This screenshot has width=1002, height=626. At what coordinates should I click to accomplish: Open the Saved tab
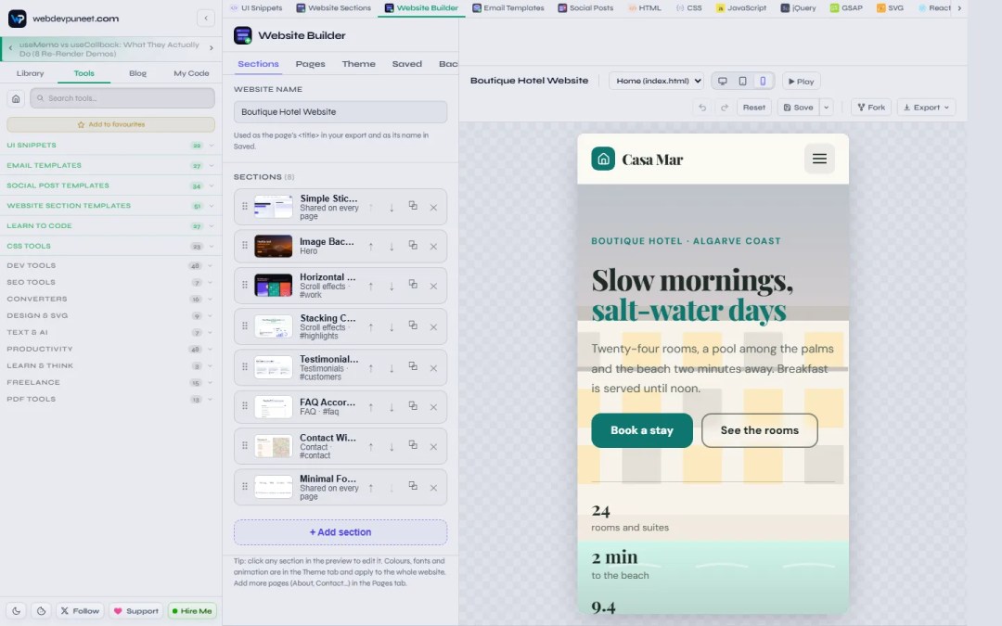coord(407,64)
